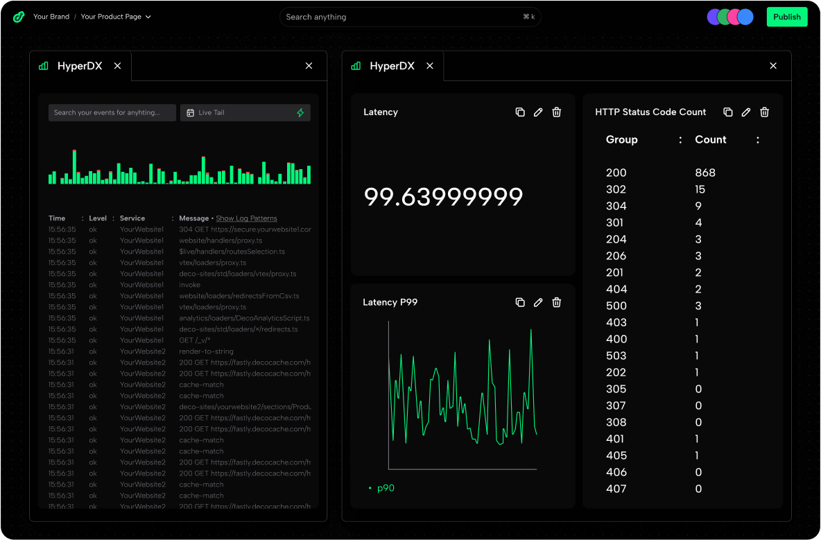Duplicate the Latency P99 chart

tap(520, 302)
